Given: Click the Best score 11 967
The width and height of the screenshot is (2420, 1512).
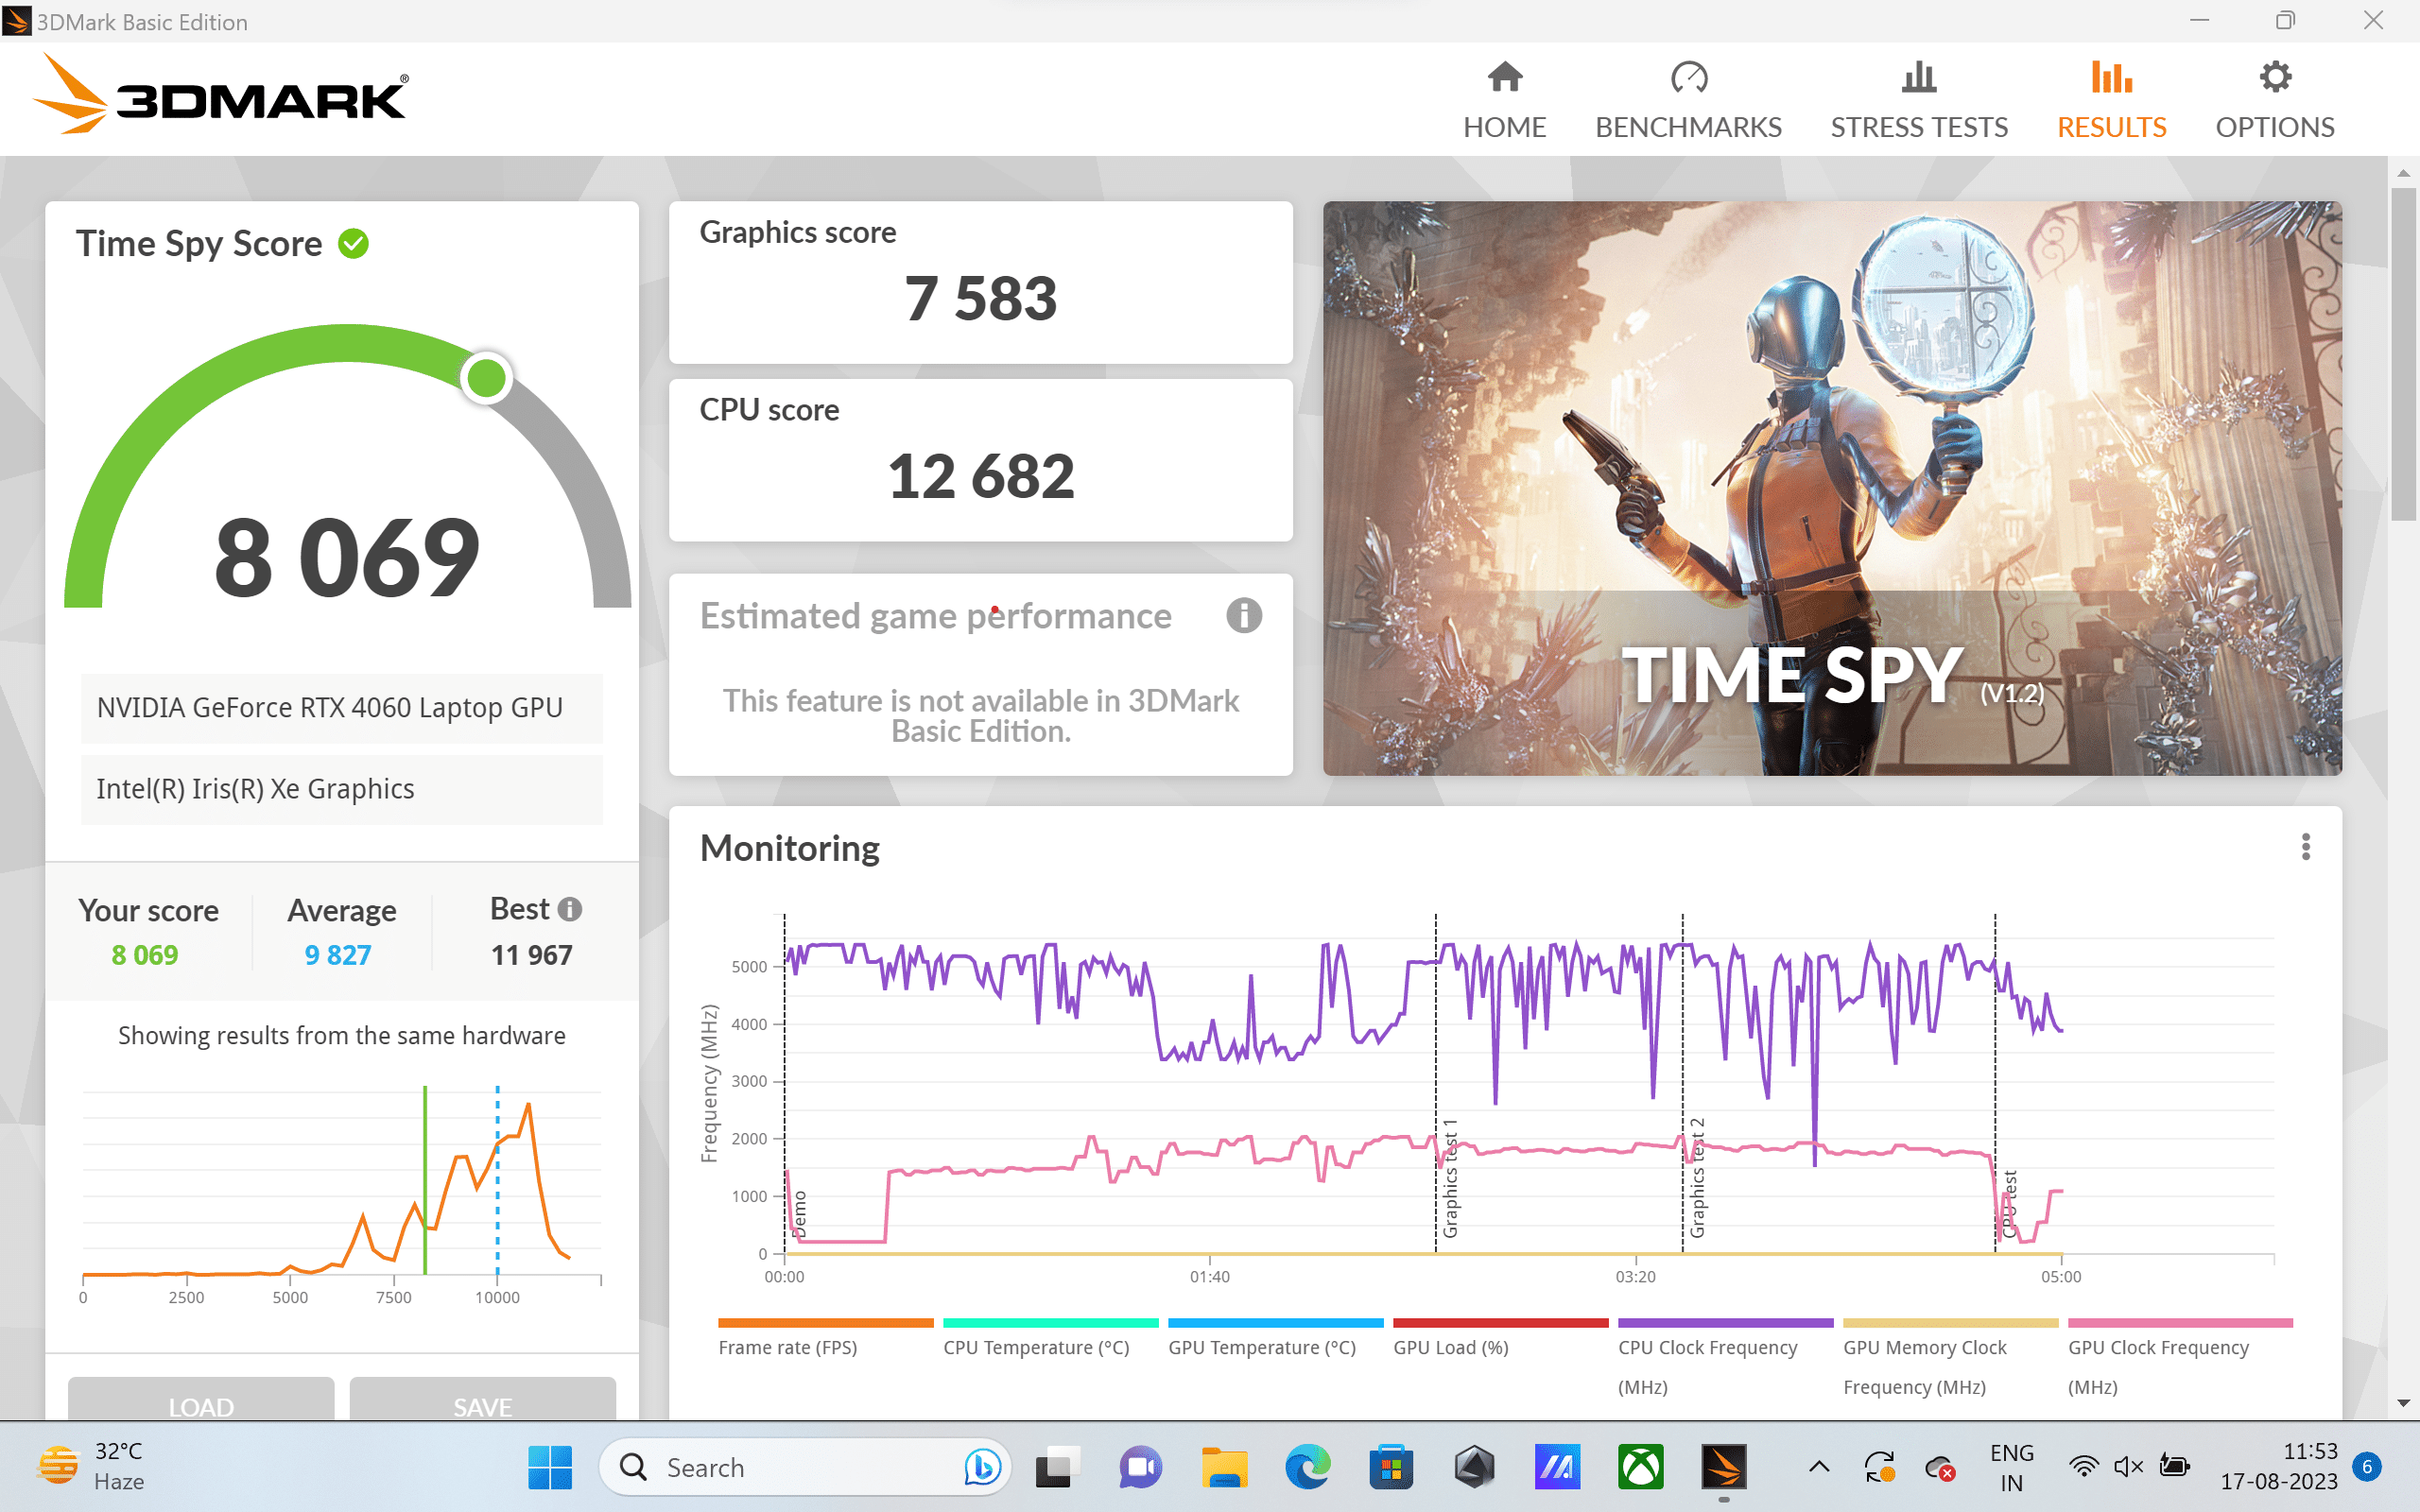Looking at the screenshot, I should click(531, 955).
